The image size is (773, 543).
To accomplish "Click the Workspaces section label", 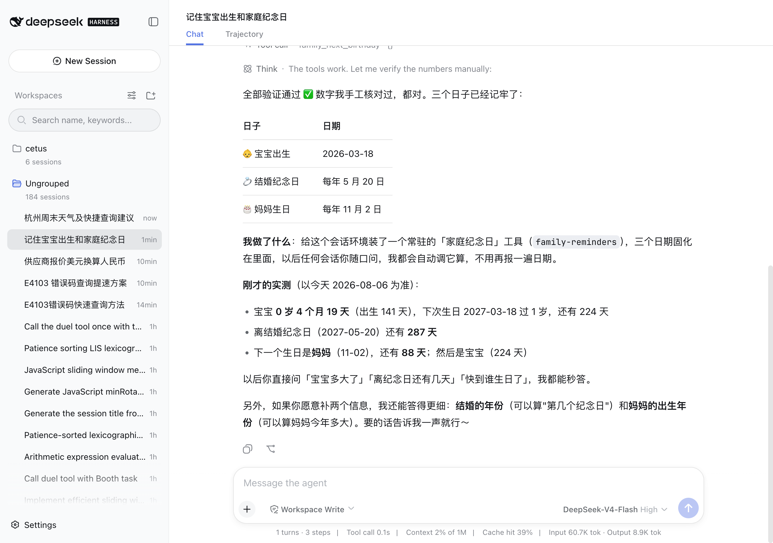I will 38,96.
